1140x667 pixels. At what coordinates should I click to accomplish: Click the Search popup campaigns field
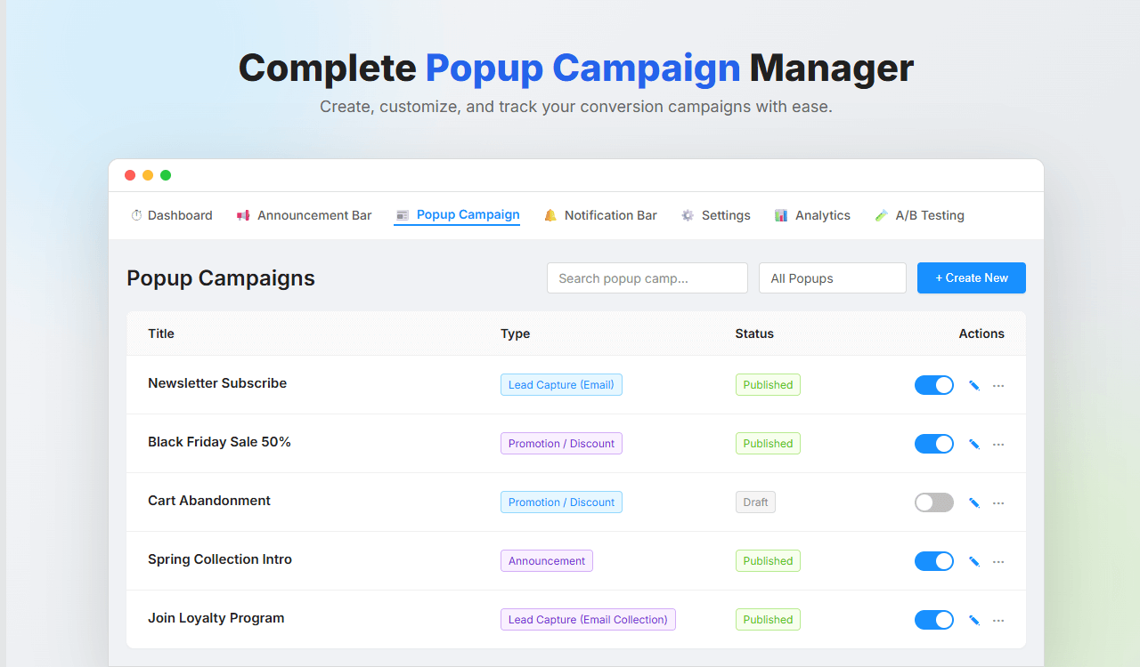tap(647, 278)
